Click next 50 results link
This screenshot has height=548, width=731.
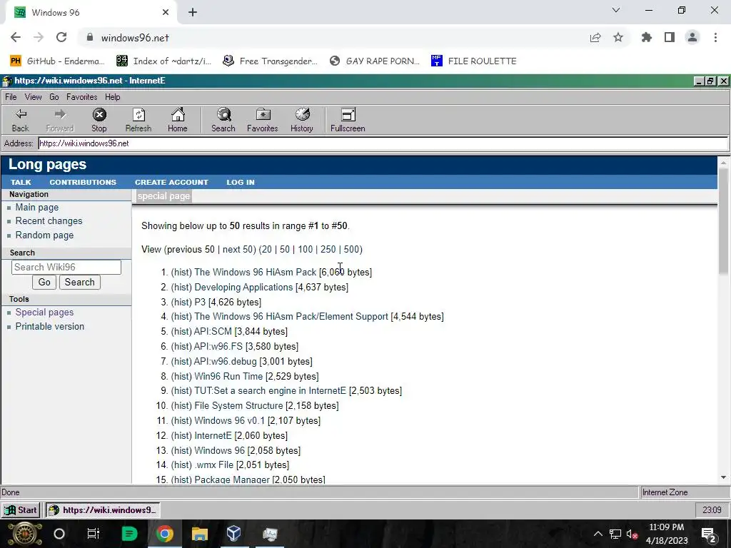pos(238,249)
